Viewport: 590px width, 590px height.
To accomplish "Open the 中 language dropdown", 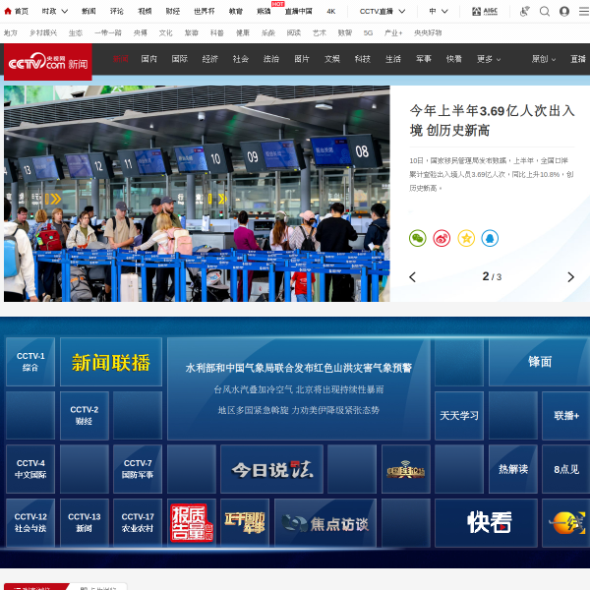I will coord(439,11).
